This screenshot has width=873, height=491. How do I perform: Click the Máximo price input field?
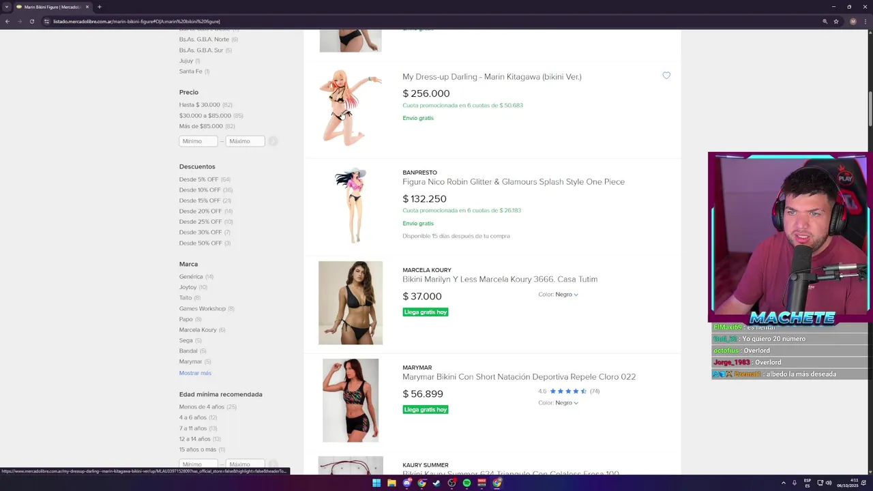click(245, 141)
